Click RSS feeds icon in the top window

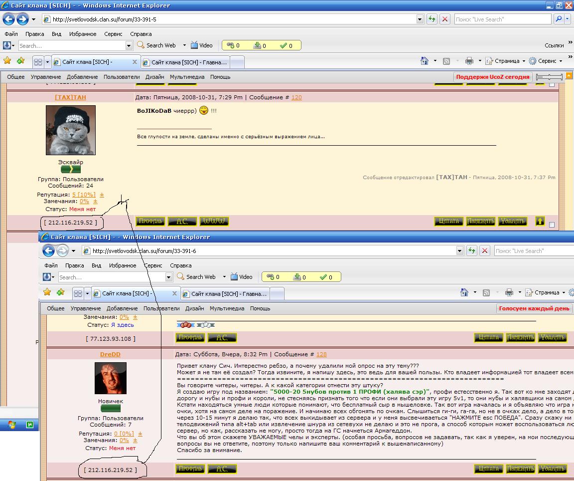click(446, 61)
